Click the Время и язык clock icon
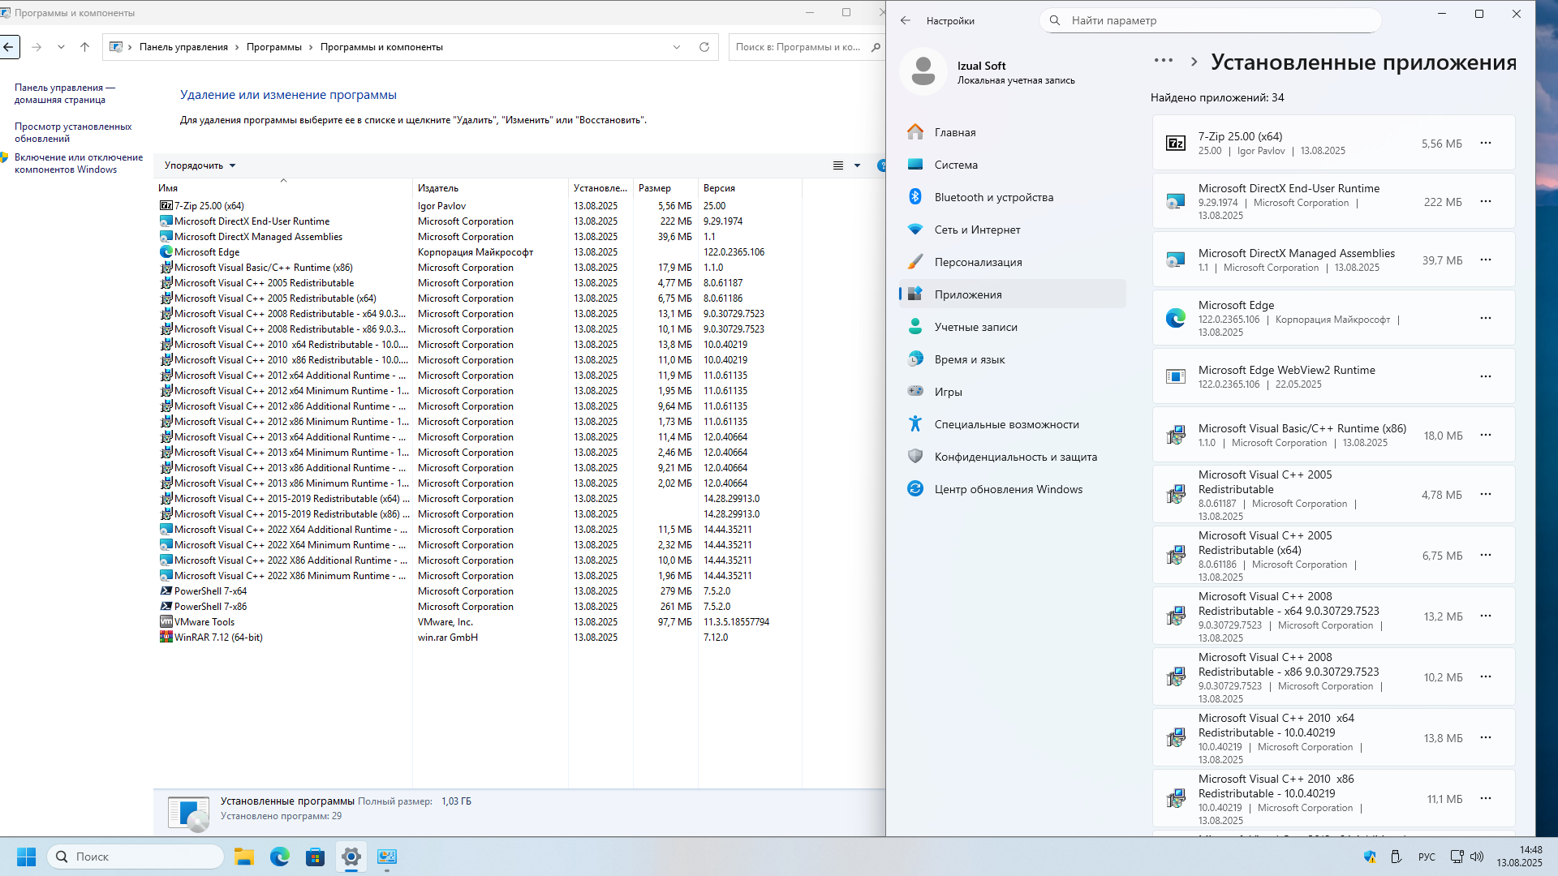Viewport: 1558px width, 876px height. pyautogui.click(x=915, y=359)
